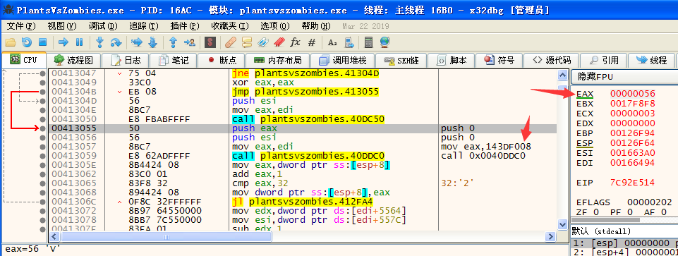Step into with the down-arrow icon
The image size is (678, 256).
click(x=100, y=42)
